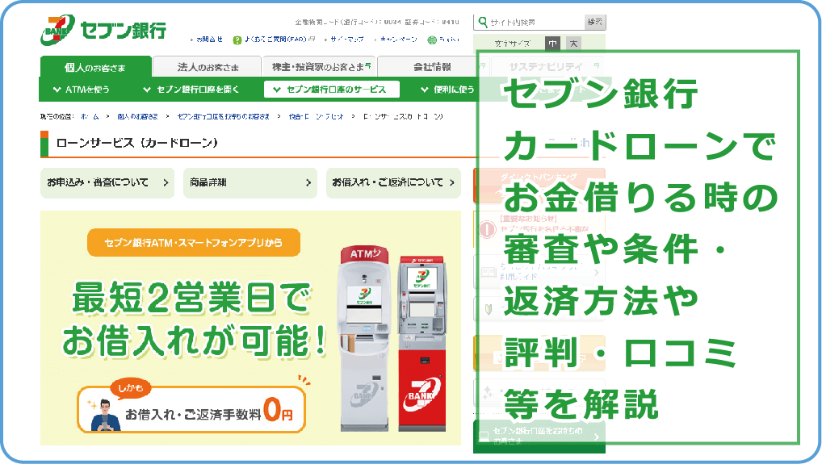Select the 個人のお客さま tab

coord(95,67)
